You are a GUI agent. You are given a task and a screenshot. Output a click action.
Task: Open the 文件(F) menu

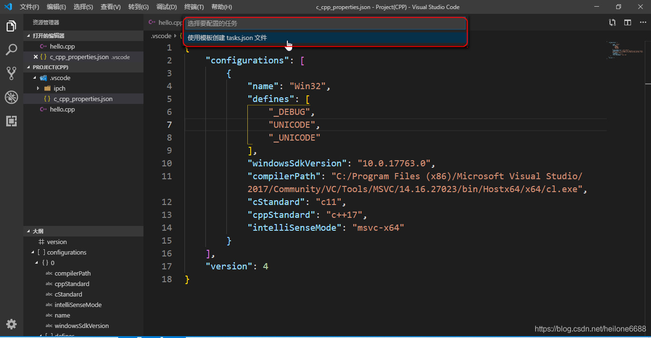[x=30, y=7]
